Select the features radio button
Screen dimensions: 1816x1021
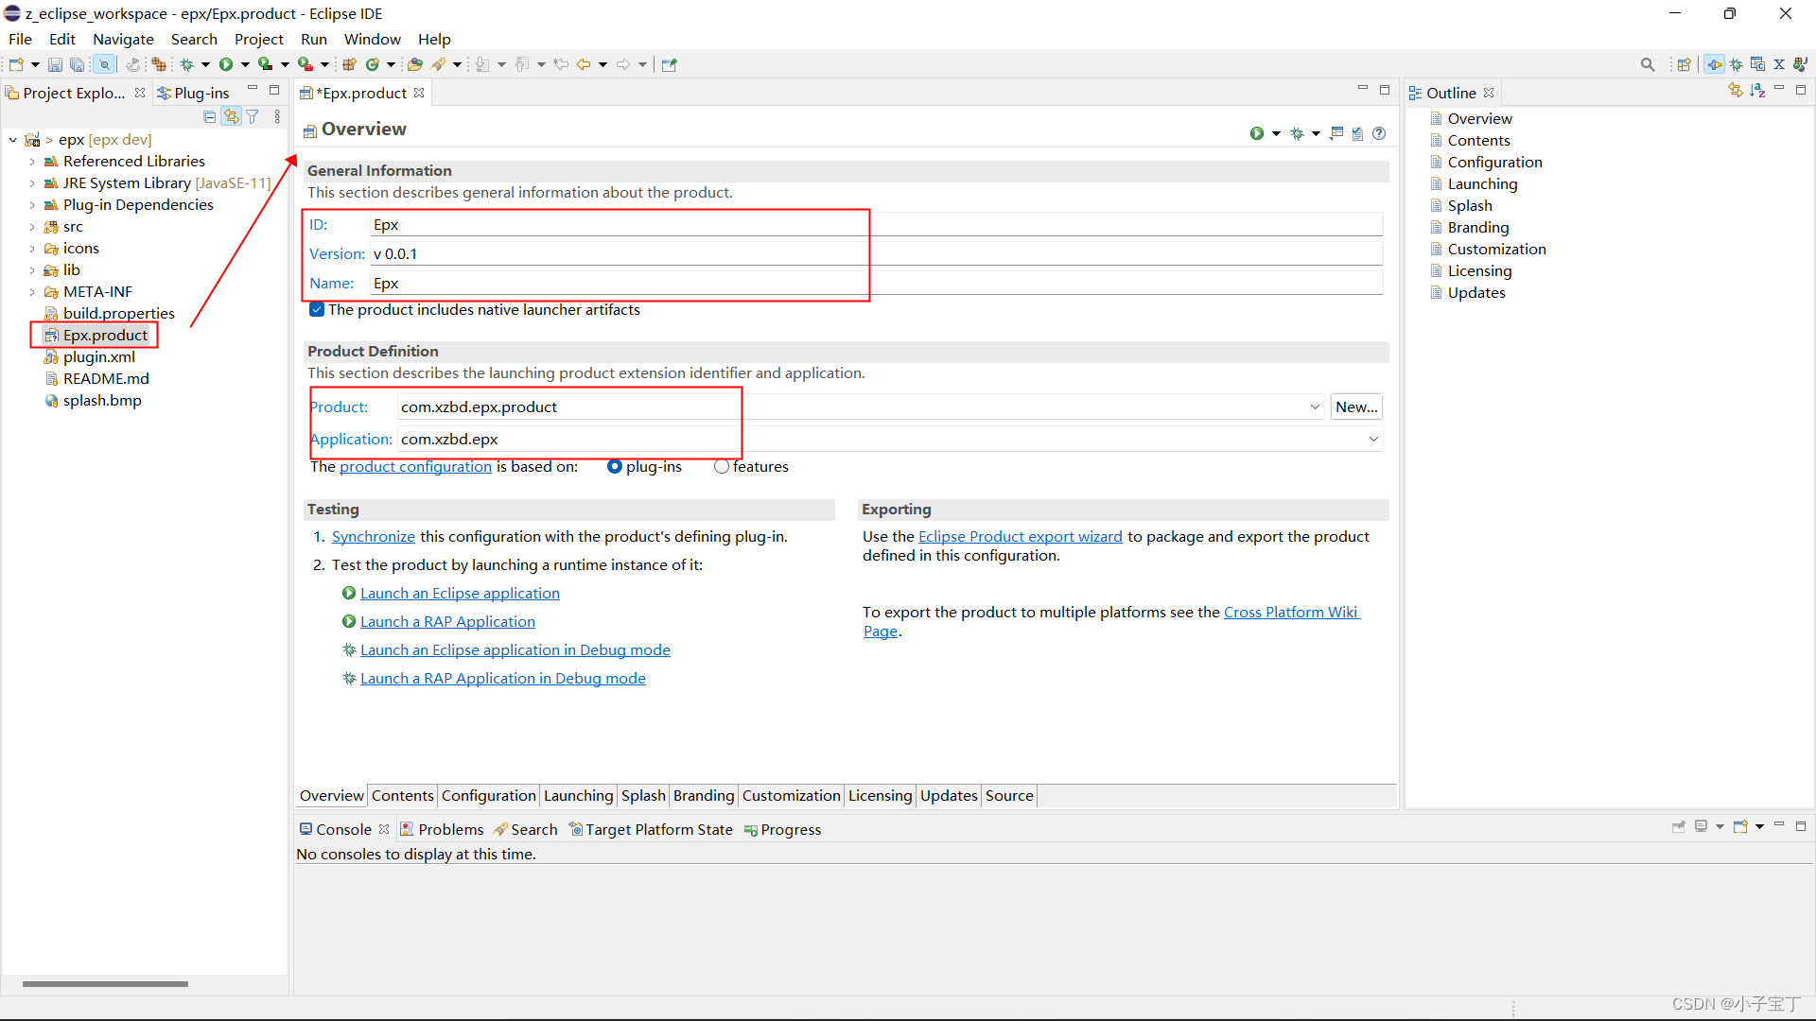click(721, 465)
